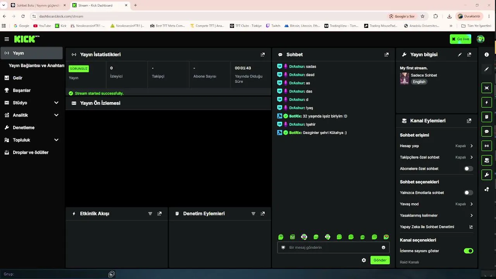Pop out the Etkinlik Akışı panel
The height and width of the screenshot is (279, 496).
pyautogui.click(x=160, y=214)
